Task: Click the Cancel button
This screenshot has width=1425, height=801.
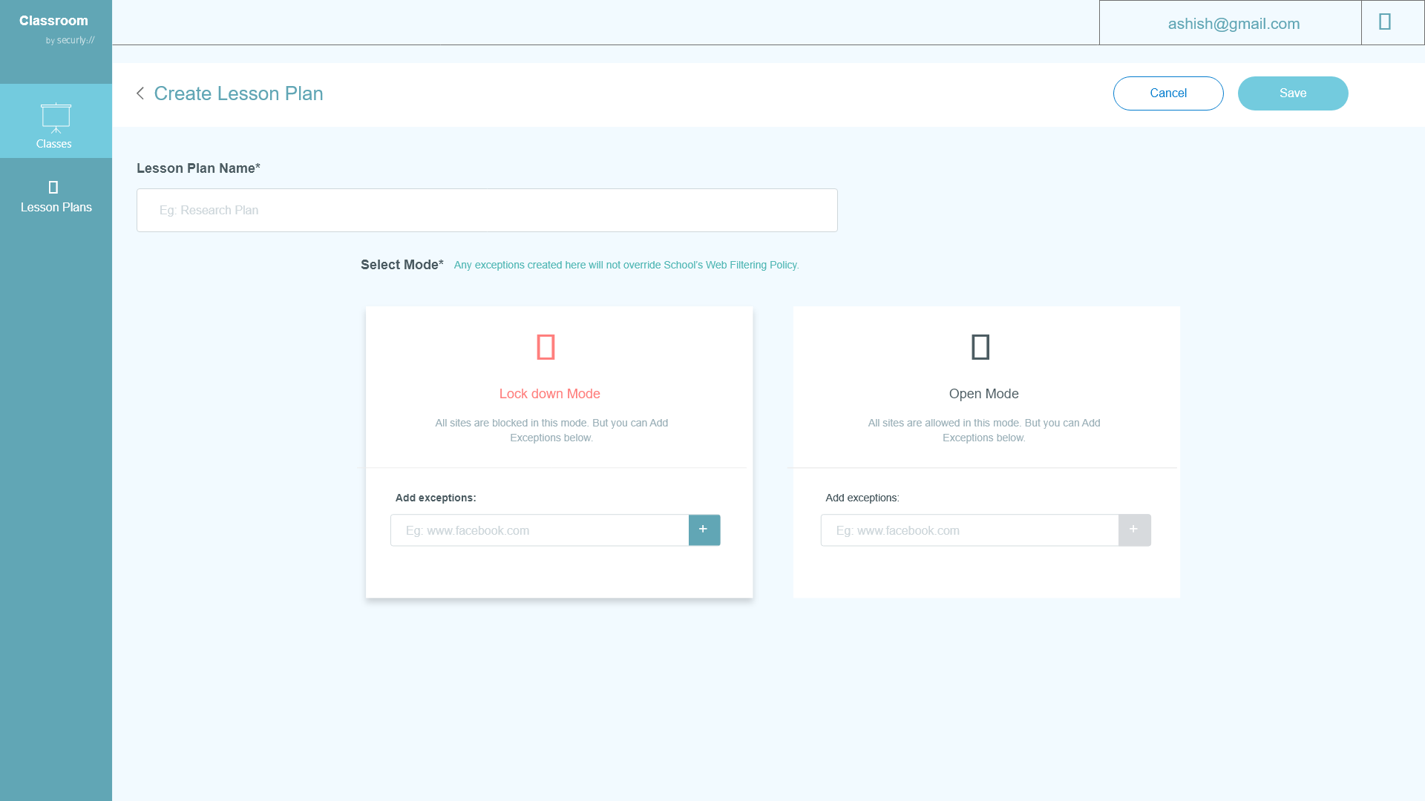Action: [1168, 93]
